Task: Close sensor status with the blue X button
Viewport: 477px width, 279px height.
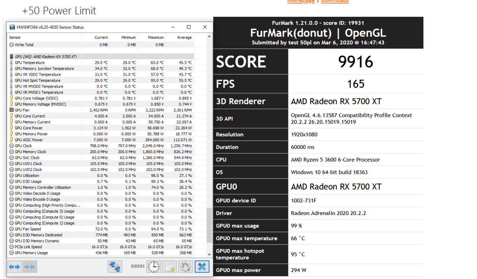Action: pos(202,267)
